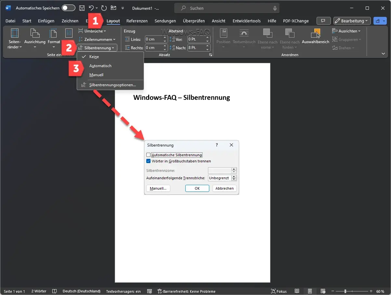Open the Absatz dialog launcher arrow
This screenshot has width=391, height=295.
point(211,55)
